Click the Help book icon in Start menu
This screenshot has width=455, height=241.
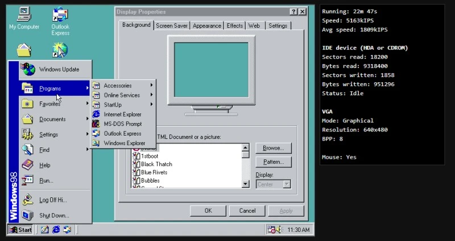[x=27, y=165]
